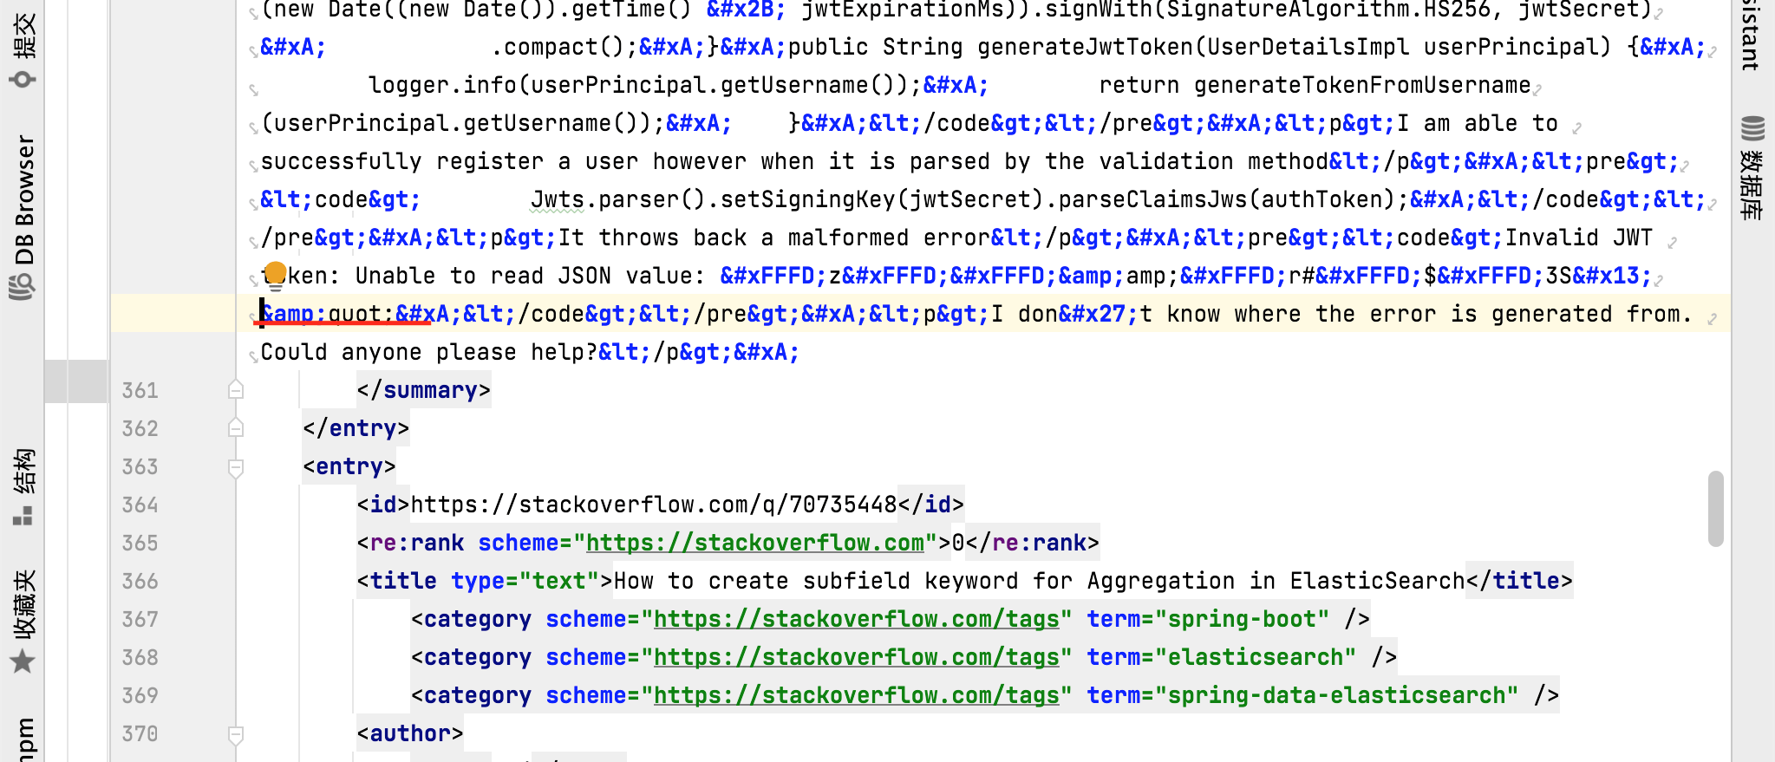Click 'generateJwtToken' method name text
This screenshot has width=1775, height=762.
[x=1085, y=47]
